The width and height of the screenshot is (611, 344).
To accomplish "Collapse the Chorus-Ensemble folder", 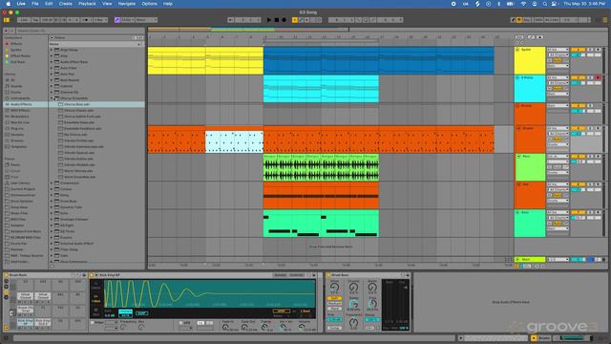I will [x=52, y=98].
